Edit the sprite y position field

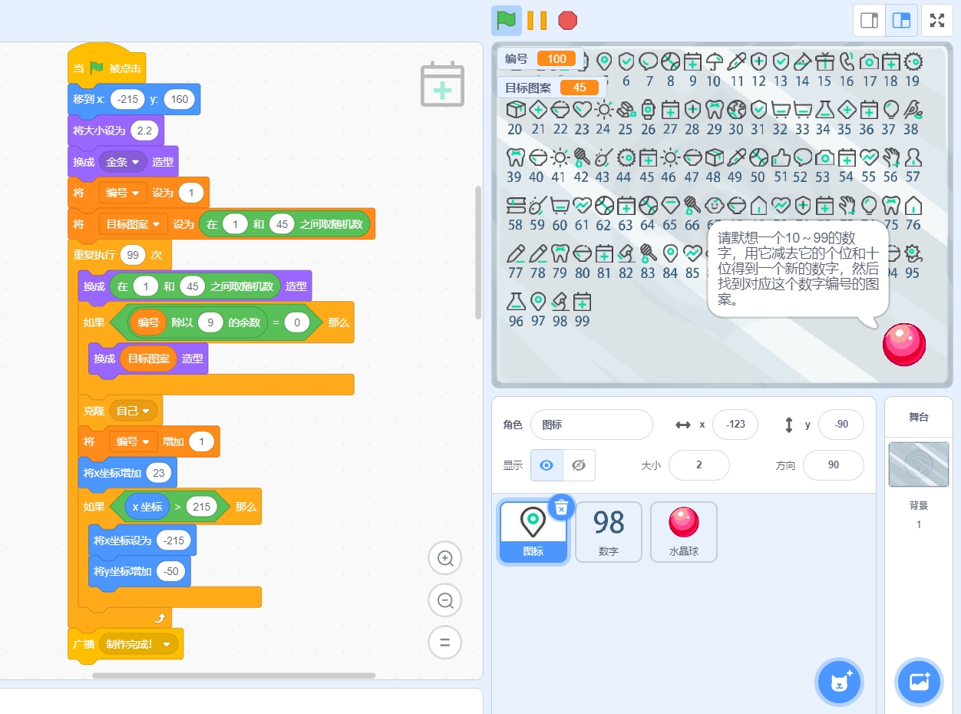tap(841, 425)
